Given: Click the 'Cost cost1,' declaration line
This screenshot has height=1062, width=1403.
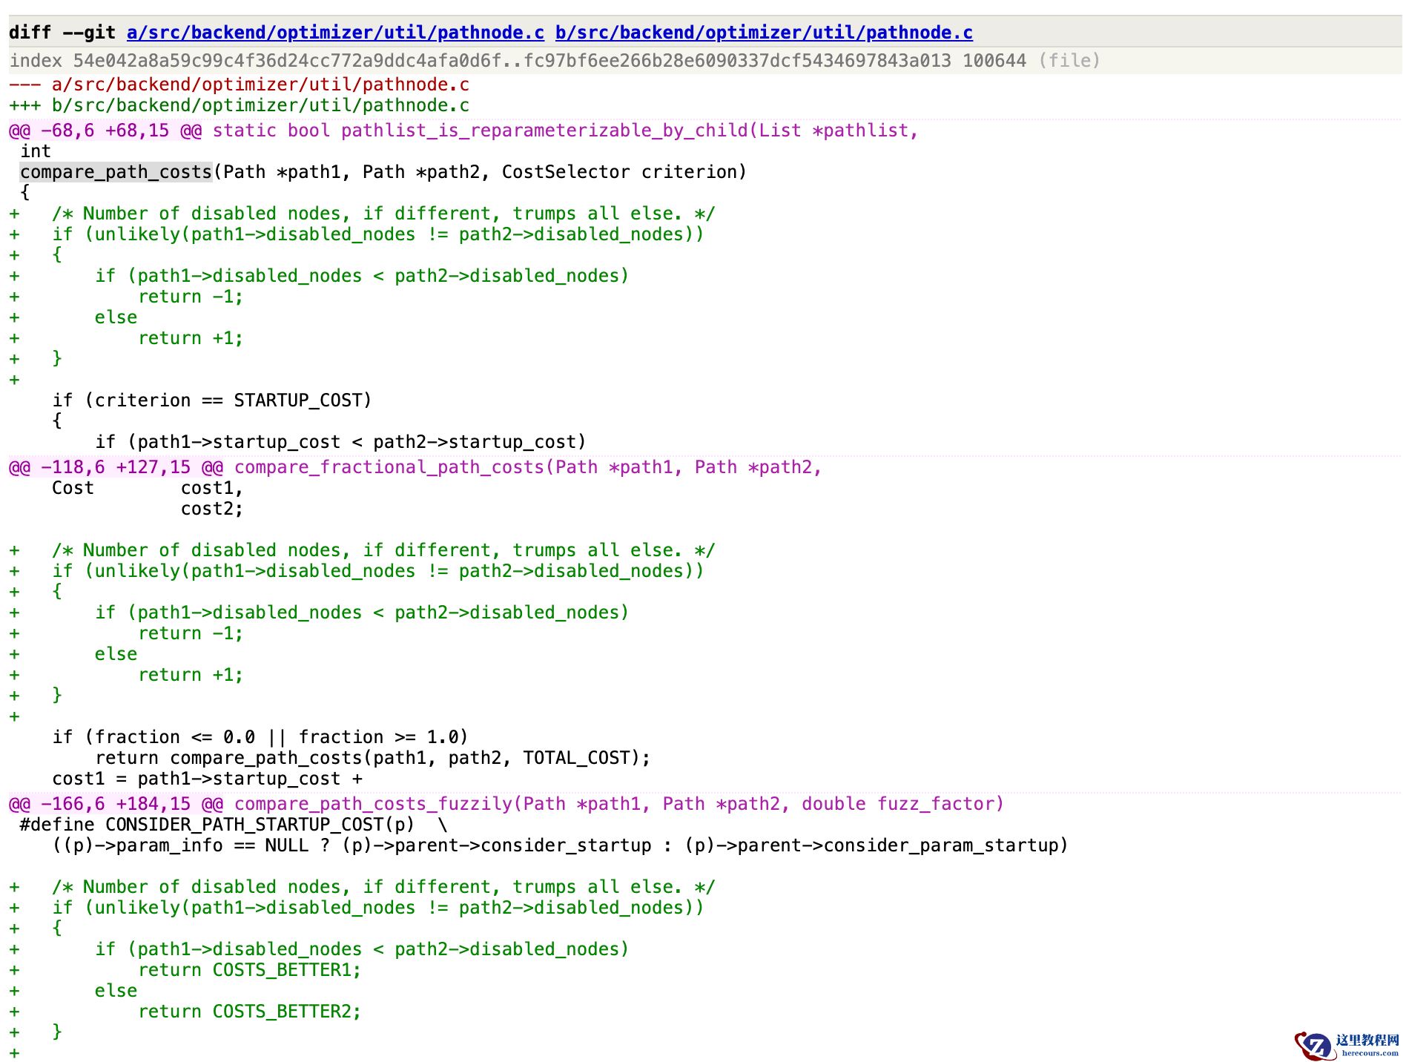Looking at the screenshot, I should point(148,488).
